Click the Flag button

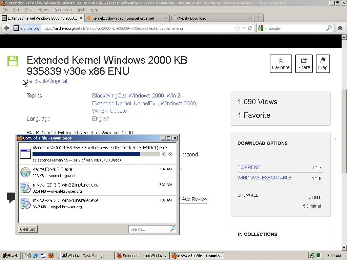[x=323, y=64]
